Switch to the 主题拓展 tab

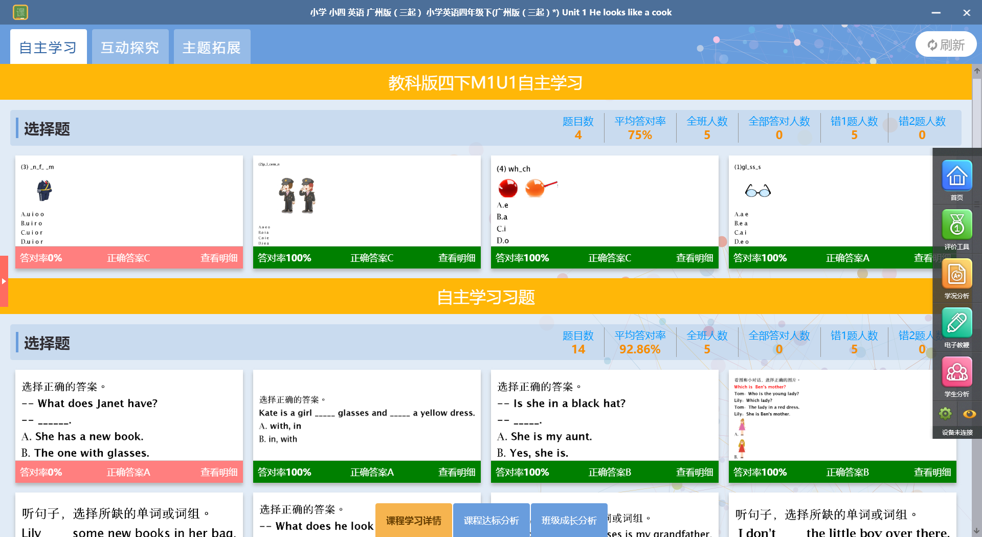pyautogui.click(x=212, y=48)
